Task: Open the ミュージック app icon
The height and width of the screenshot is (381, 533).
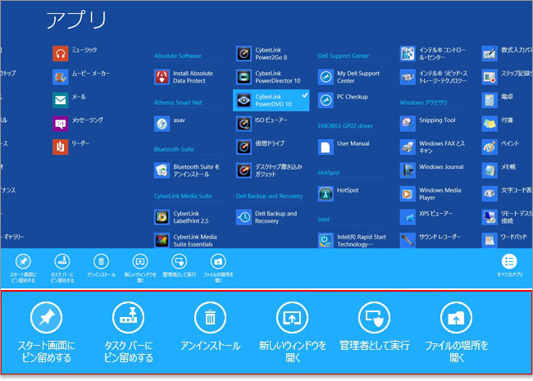Action: (x=60, y=54)
